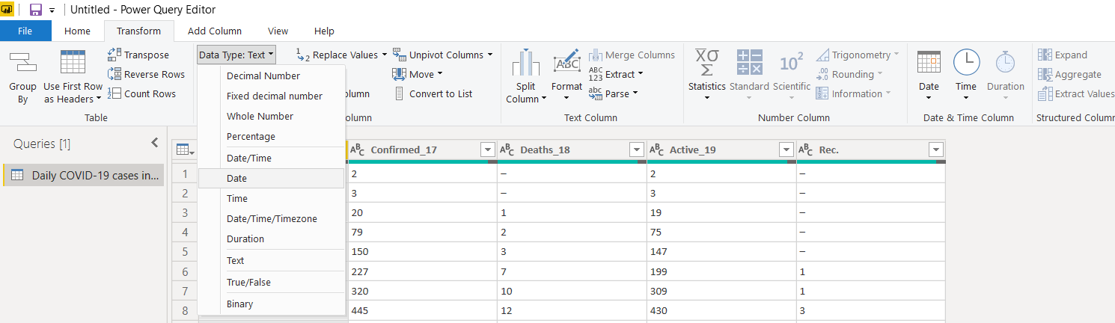The width and height of the screenshot is (1115, 323).
Task: Select Whole Number data type
Action: coord(260,117)
